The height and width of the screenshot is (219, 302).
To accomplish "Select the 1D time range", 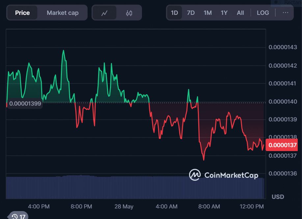I will [x=174, y=13].
